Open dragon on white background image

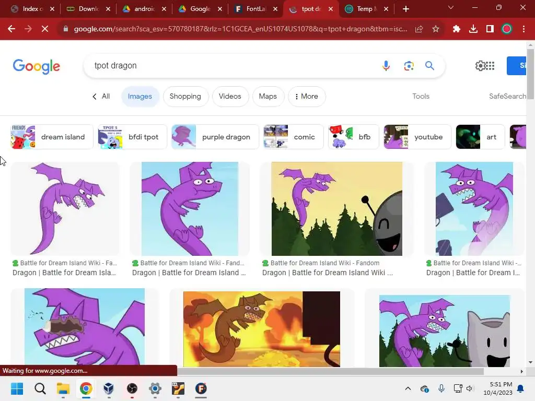[65, 209]
